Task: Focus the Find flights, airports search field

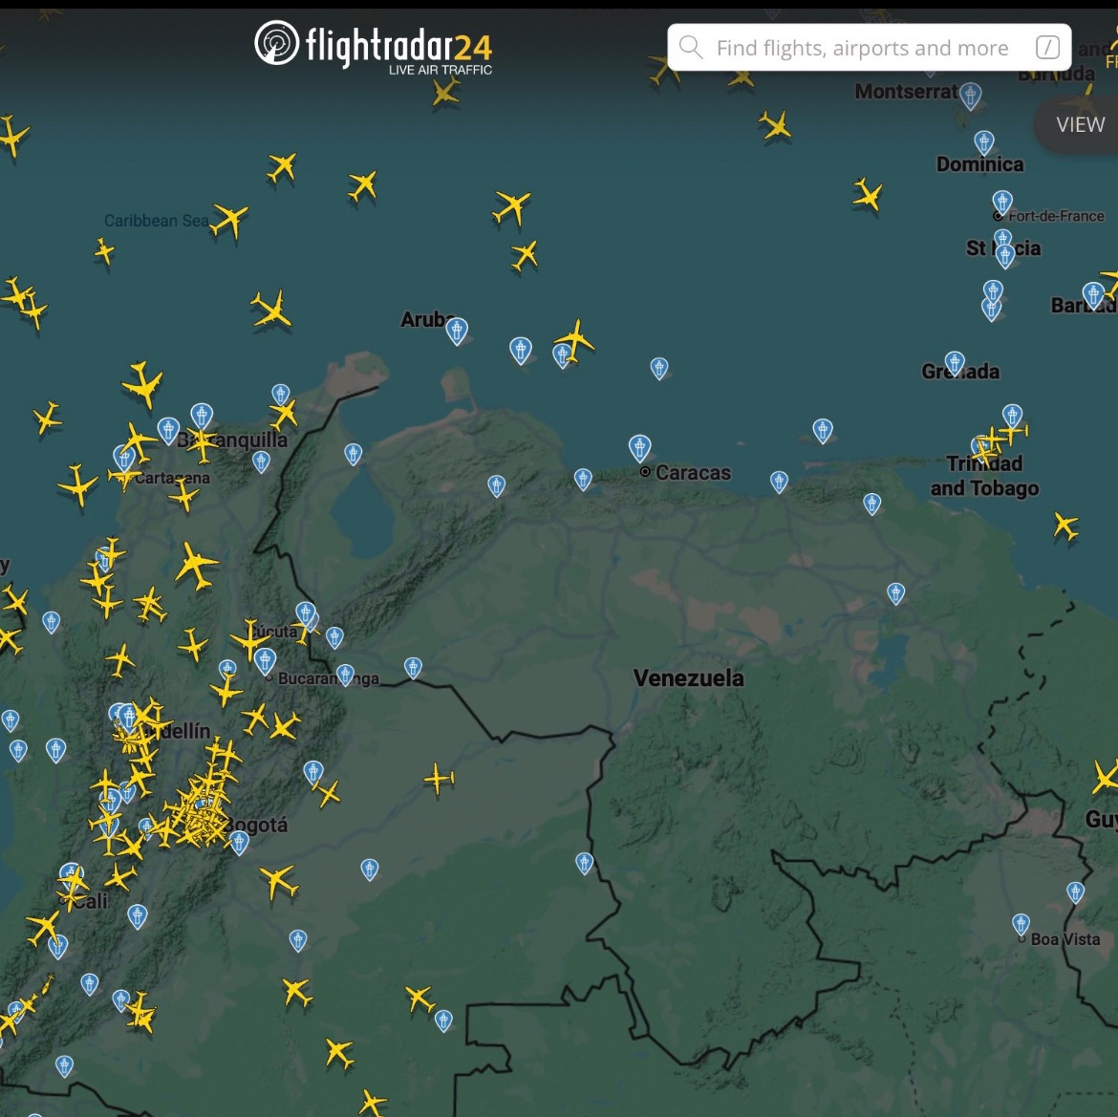Action: 870,47
